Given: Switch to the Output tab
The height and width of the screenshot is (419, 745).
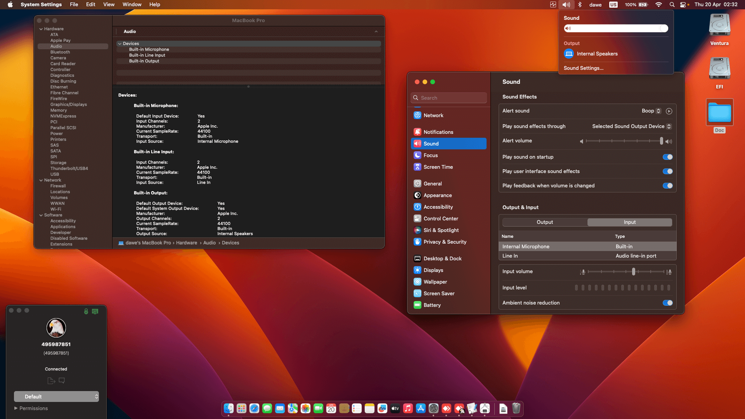Looking at the screenshot, I should (544, 222).
